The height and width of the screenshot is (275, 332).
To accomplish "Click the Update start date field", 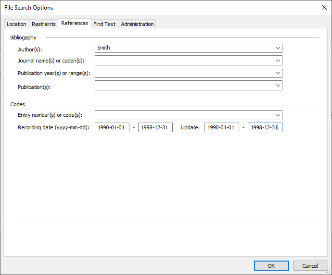I will click(x=221, y=128).
